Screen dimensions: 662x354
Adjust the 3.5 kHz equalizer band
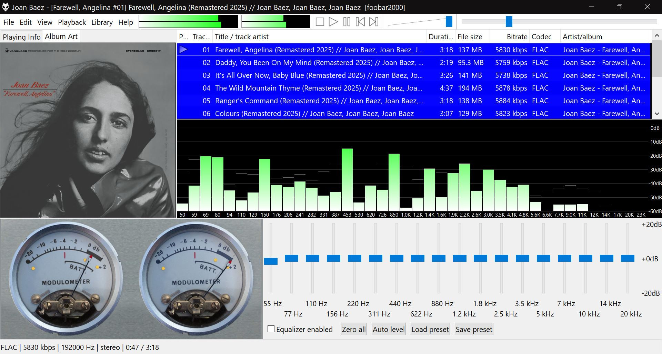522,258
